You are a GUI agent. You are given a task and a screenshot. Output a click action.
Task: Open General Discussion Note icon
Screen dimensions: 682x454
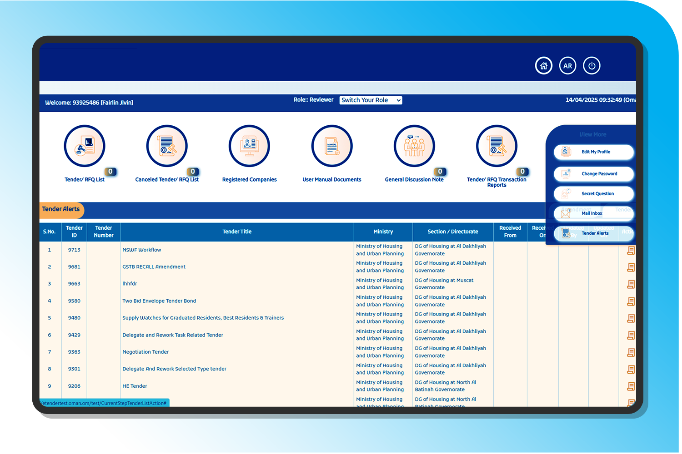coord(414,146)
